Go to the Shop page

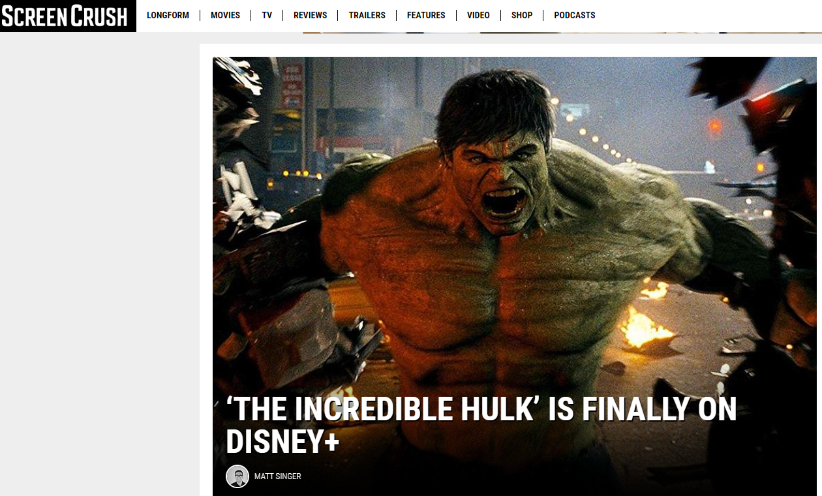522,15
